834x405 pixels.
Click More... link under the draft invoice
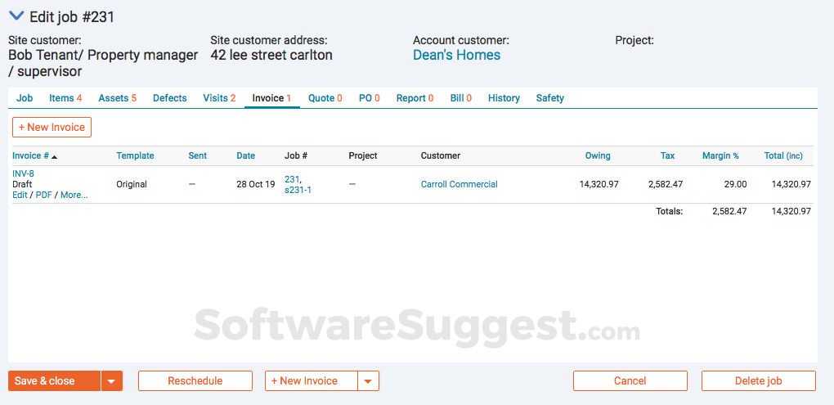coord(74,195)
